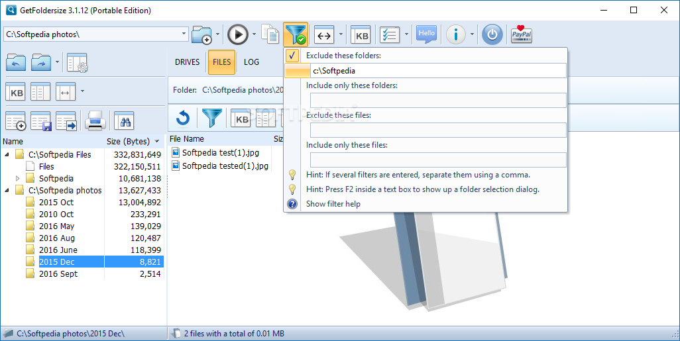
Task: Select the 2010 Oct folder
Action: [56, 214]
